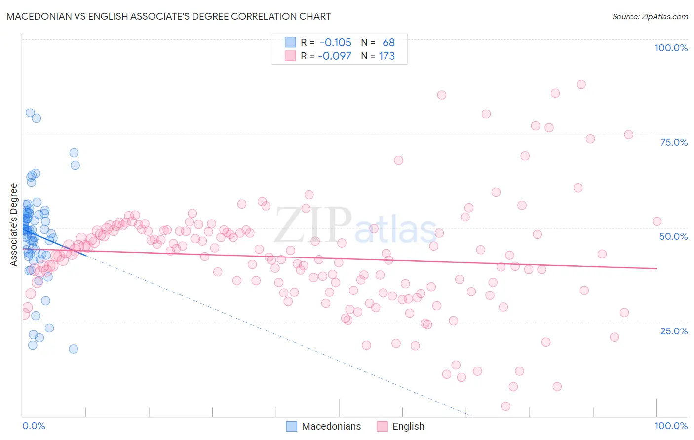Click the N = 68 statistic value
This screenshot has width=694, height=440.
click(x=378, y=42)
